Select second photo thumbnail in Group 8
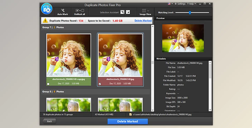The height and width of the screenshot is (128, 252). pos(120,104)
